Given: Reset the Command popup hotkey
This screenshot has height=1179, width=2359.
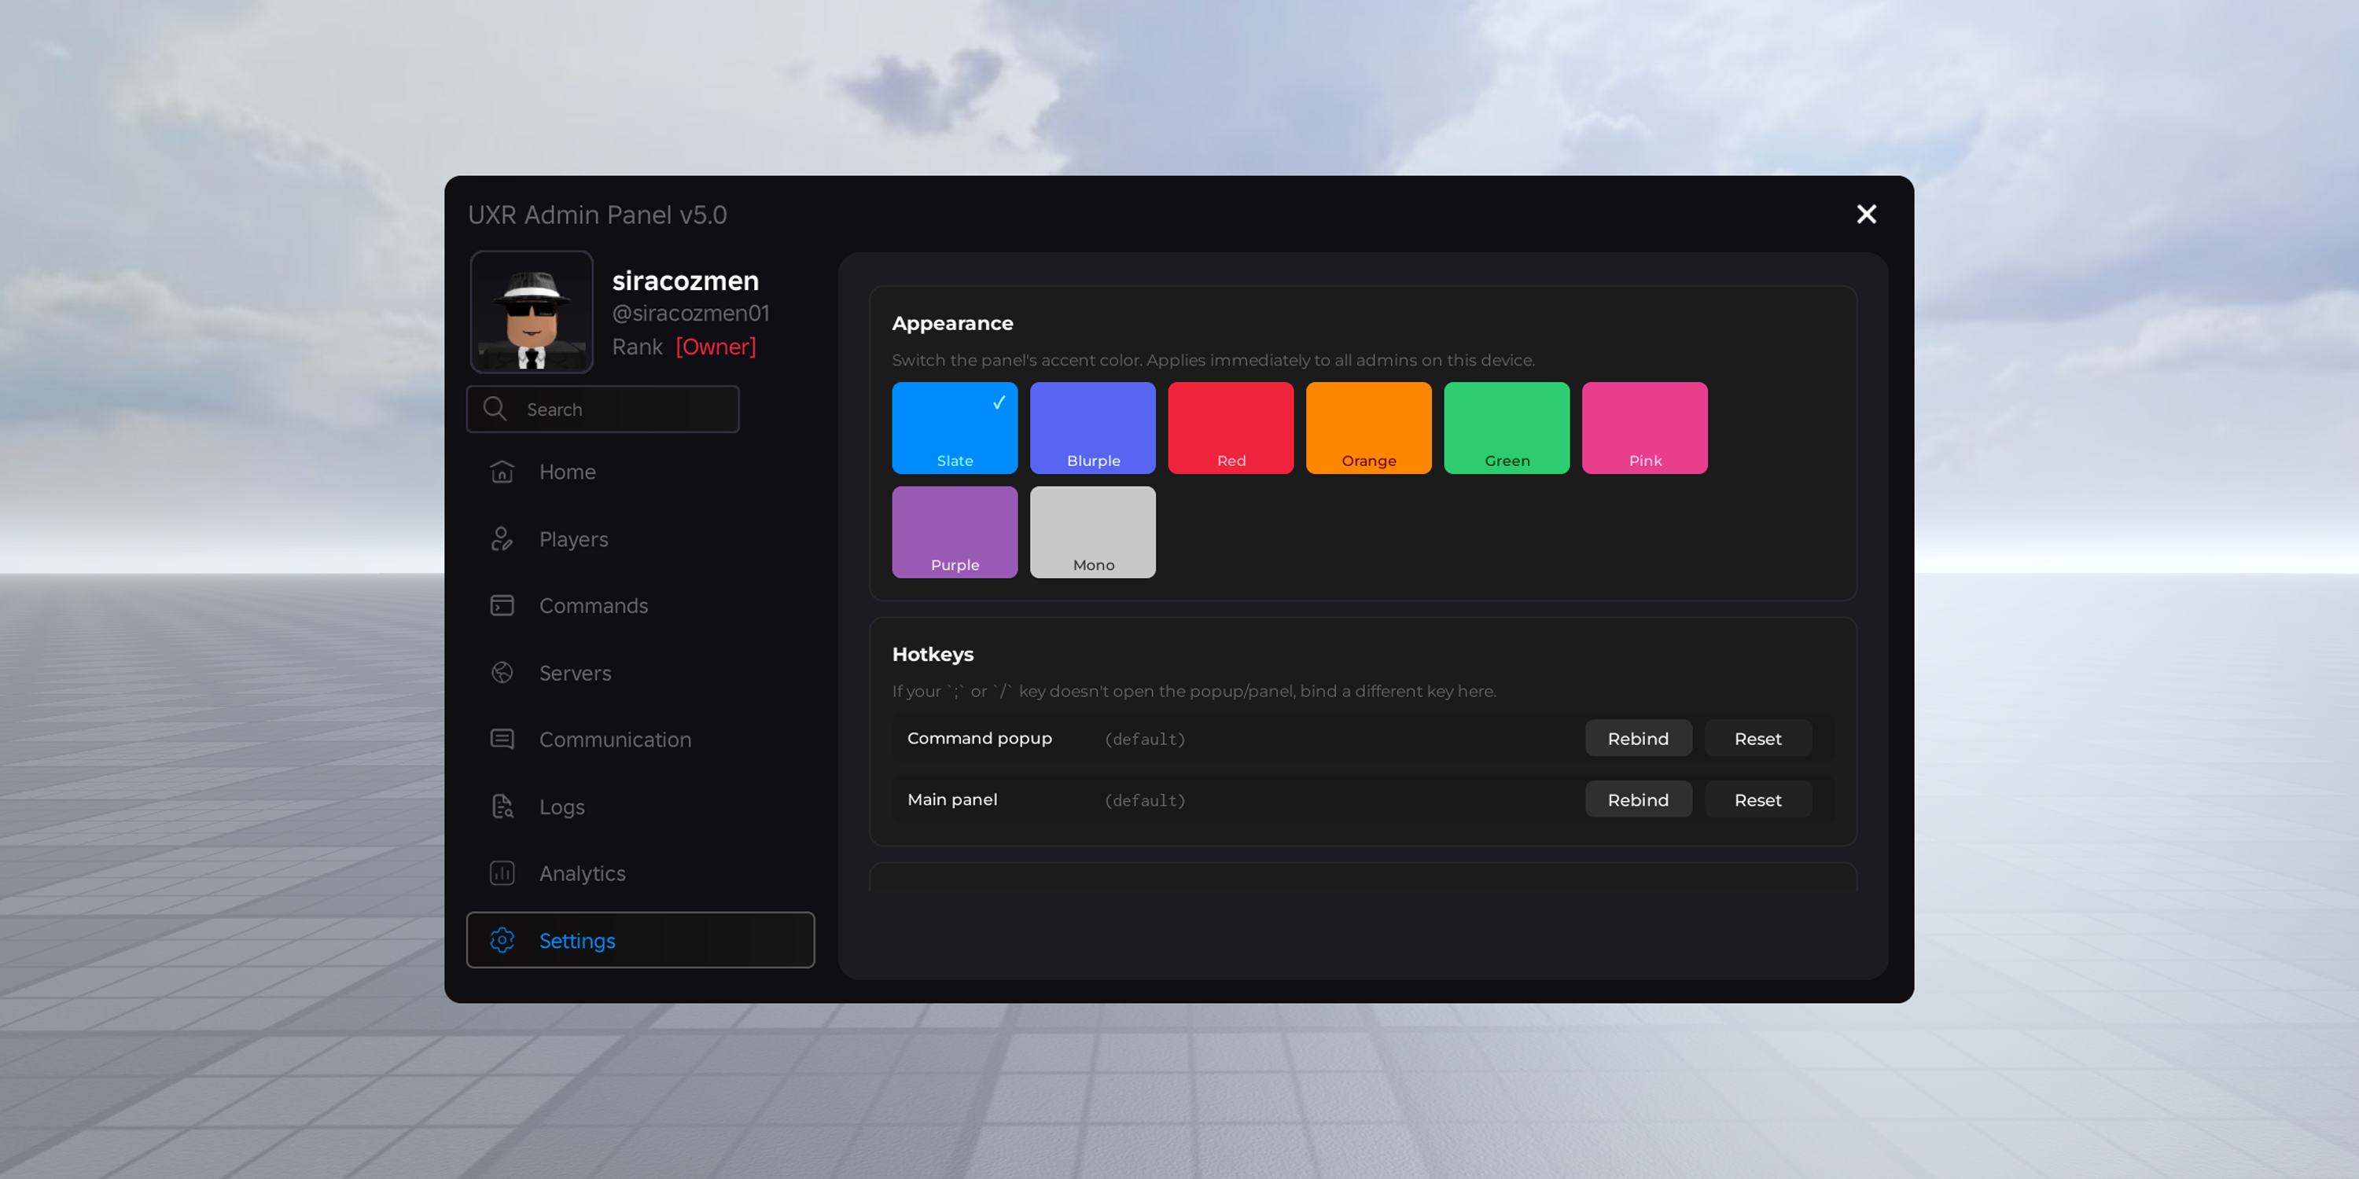Looking at the screenshot, I should coord(1757,738).
